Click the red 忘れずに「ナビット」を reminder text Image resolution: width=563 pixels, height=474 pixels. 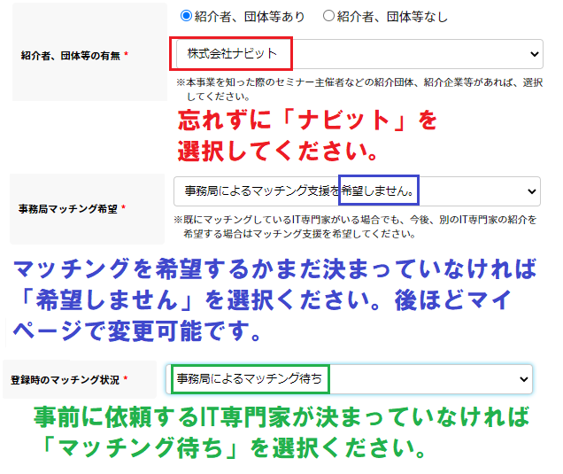pyautogui.click(x=307, y=119)
